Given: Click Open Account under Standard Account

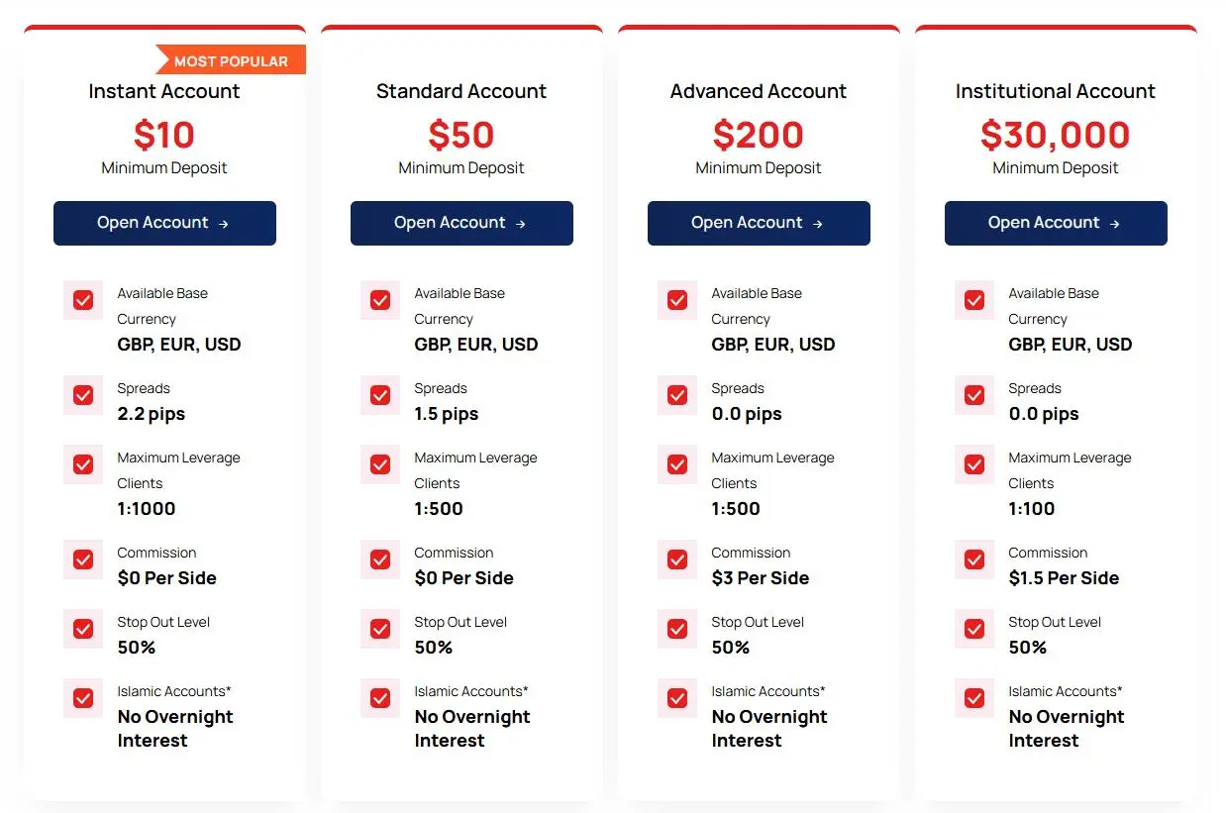Looking at the screenshot, I should click(461, 223).
